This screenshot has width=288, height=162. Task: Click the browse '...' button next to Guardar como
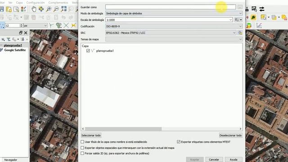tap(240, 7)
